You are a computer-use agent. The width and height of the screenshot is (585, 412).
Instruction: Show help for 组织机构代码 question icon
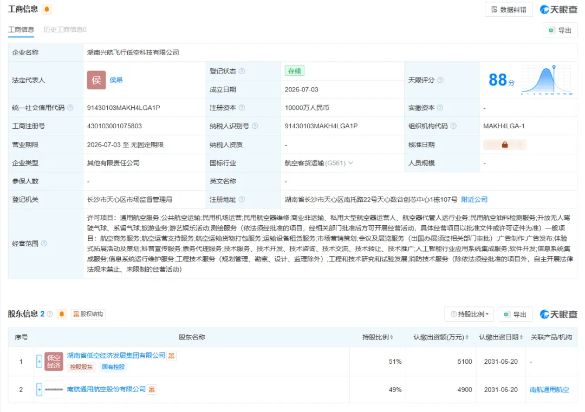click(453, 126)
